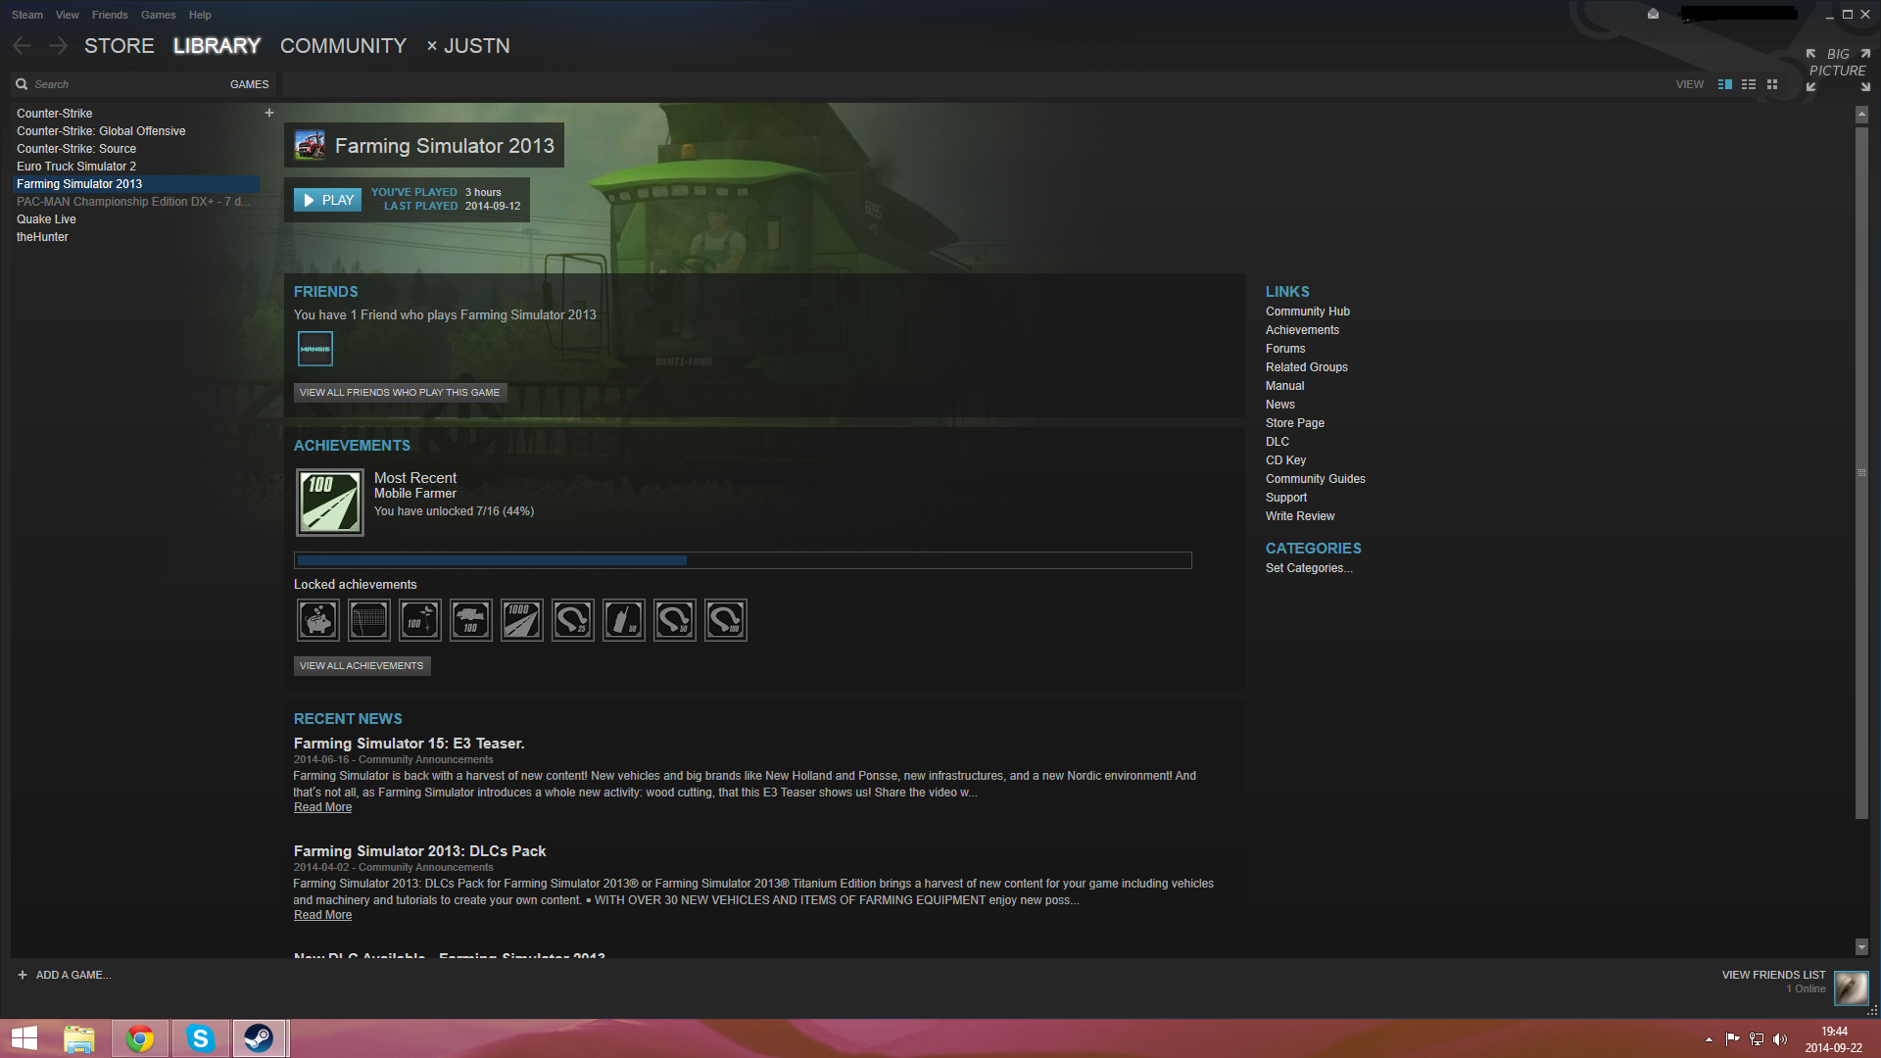Click the horseshoe 100 locked achievement

point(726,620)
